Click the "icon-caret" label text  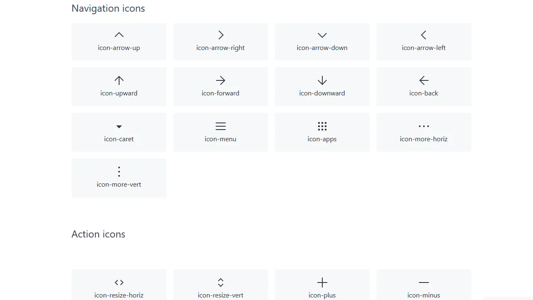pyautogui.click(x=119, y=139)
